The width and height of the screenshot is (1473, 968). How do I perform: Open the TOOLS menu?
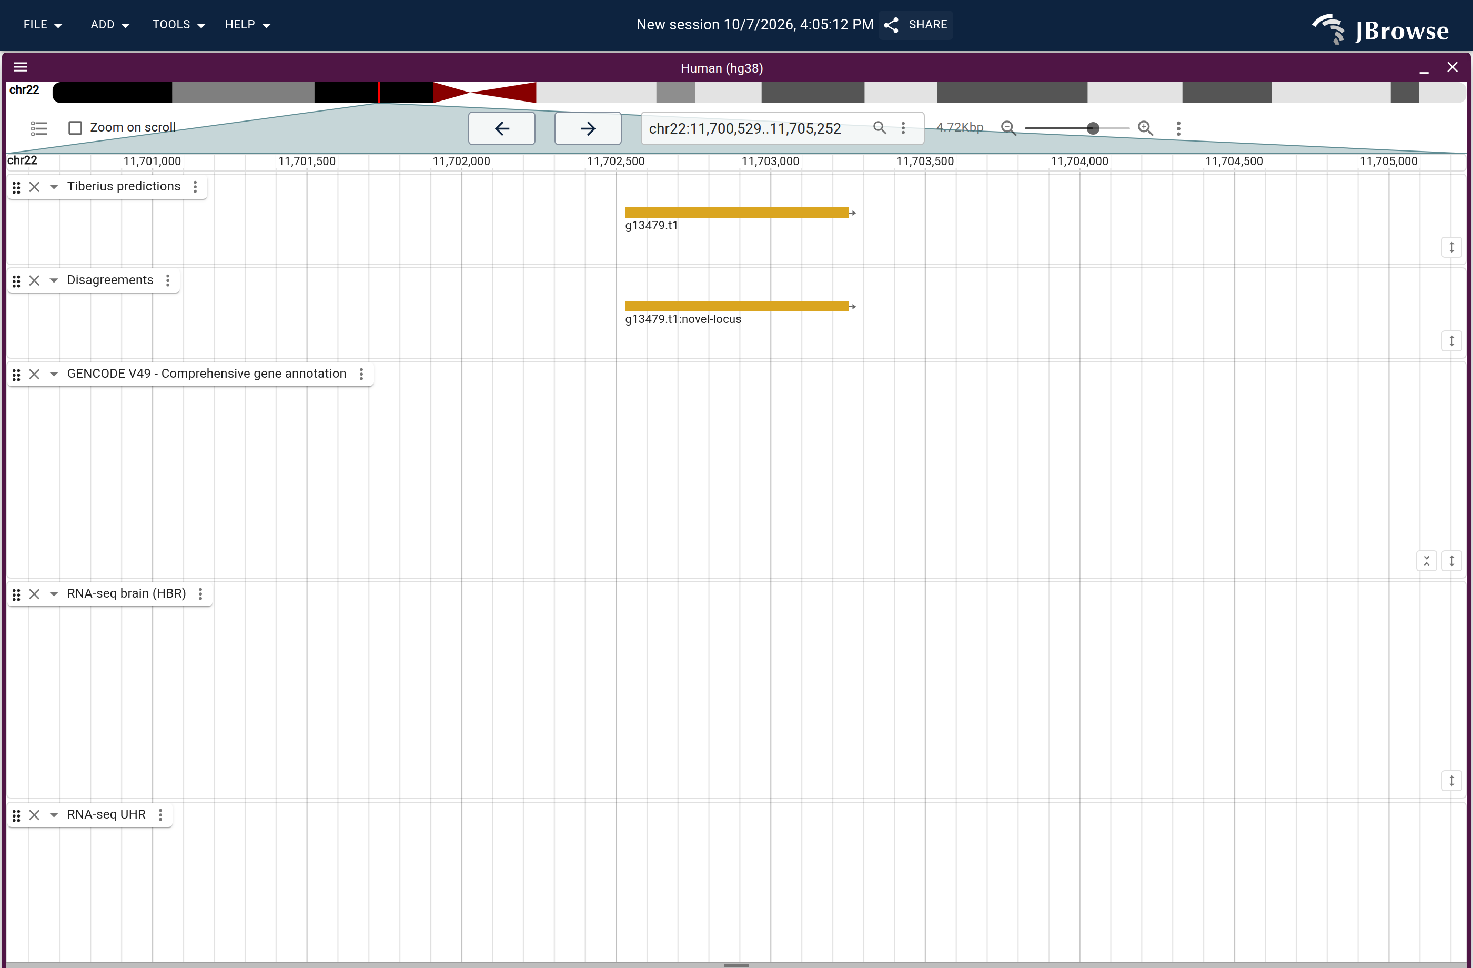click(179, 25)
